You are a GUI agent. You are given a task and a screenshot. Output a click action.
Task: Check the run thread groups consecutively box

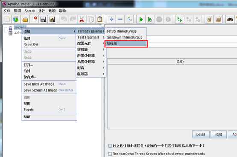click(110, 146)
